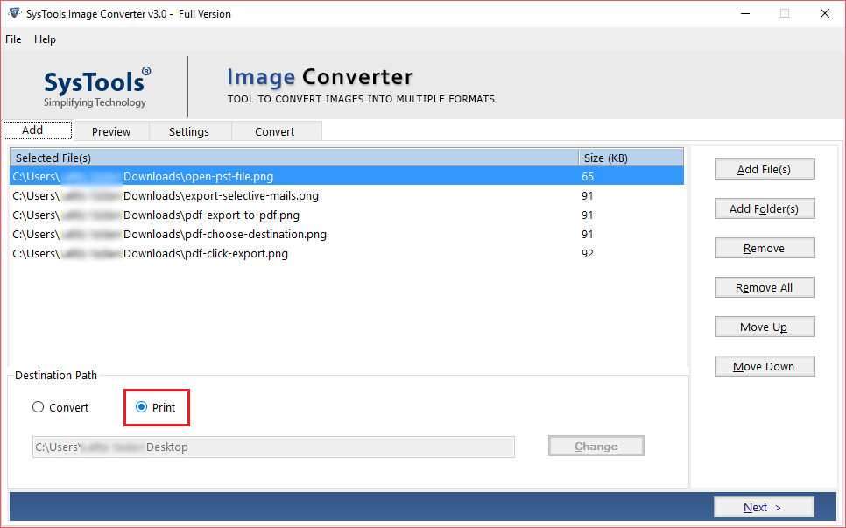Screen dimensions: 846x528
Task: Close the Image Converter window
Action: (x=825, y=13)
